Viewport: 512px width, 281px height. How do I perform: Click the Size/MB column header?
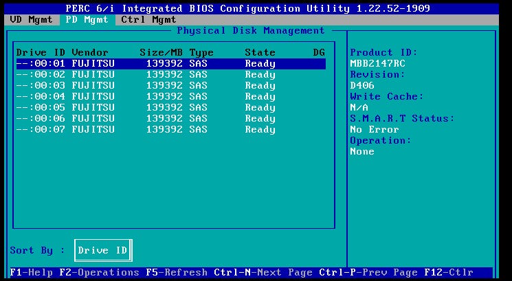[x=161, y=53]
